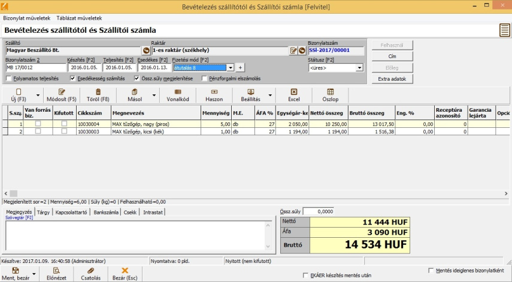Click the Előnézet preview icon

click(x=56, y=271)
